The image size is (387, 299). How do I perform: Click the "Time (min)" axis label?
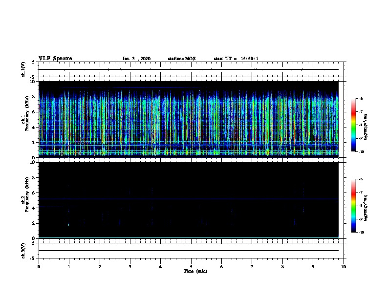(195, 271)
